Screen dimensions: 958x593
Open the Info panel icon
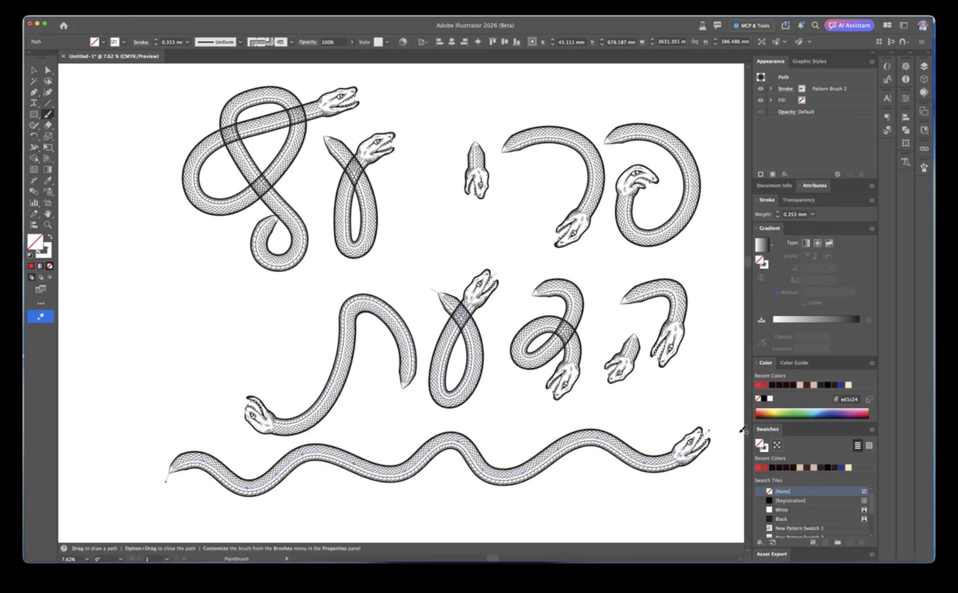pyautogui.click(x=906, y=79)
